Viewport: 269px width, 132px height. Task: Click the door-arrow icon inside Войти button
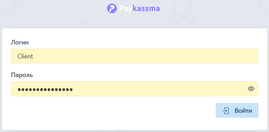226,111
